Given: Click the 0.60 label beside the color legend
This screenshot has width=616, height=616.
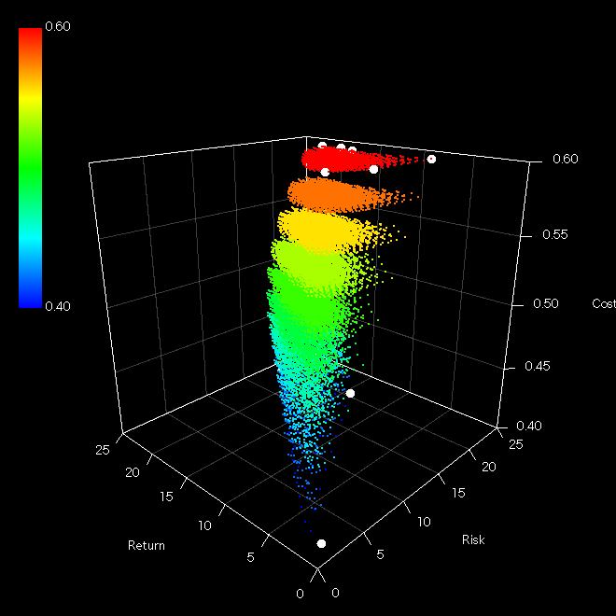Looking at the screenshot, I should 58,26.
